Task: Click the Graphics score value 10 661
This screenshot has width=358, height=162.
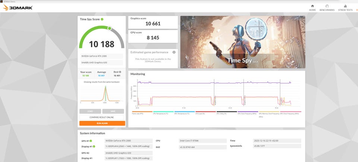Action: click(x=153, y=24)
